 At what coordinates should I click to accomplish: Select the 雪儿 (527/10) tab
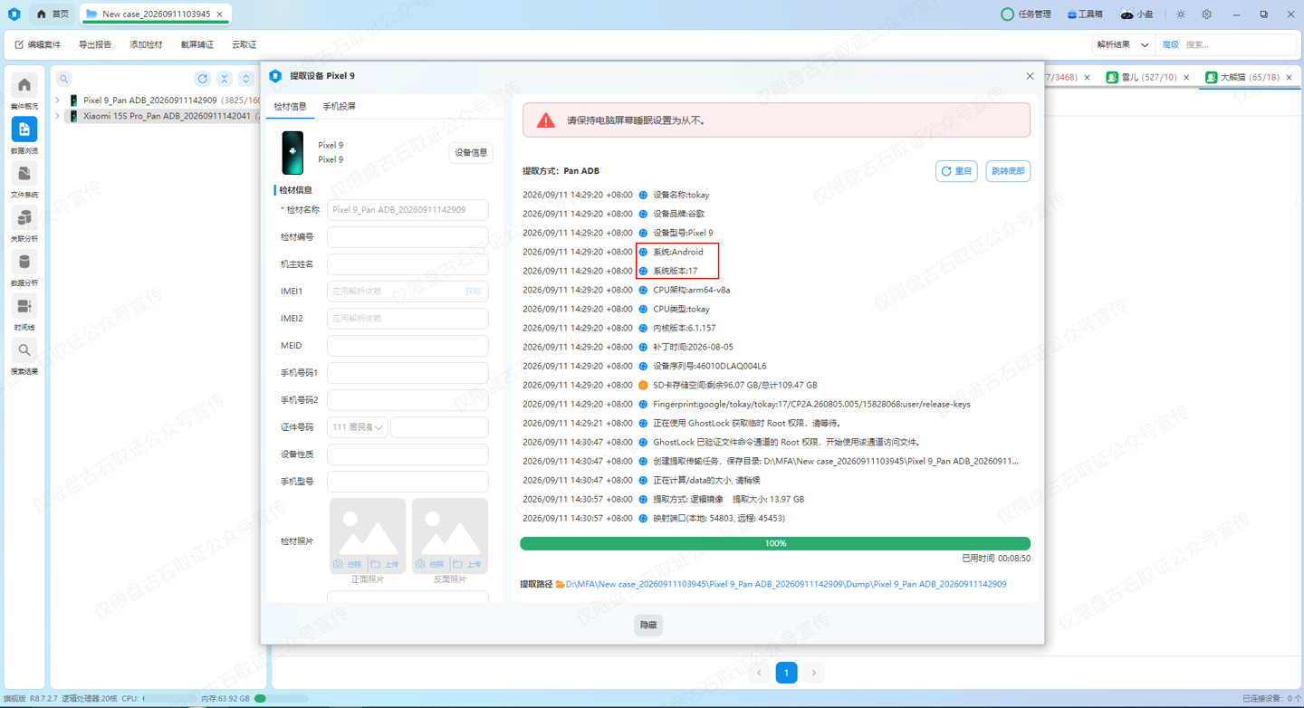click(1148, 78)
